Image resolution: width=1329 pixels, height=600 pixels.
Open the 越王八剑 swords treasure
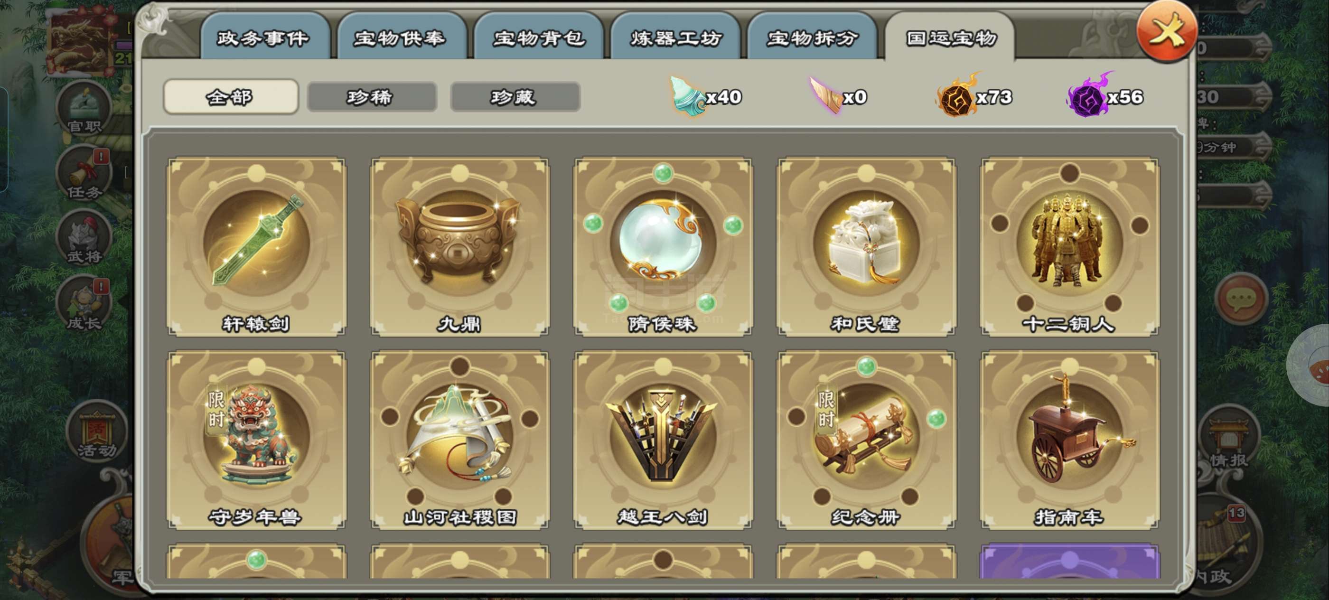pos(663,440)
